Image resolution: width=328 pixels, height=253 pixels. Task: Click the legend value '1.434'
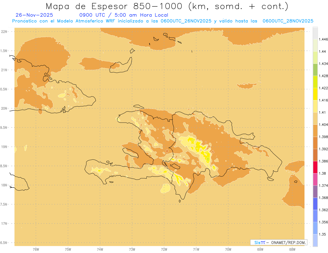pyautogui.click(x=323, y=64)
